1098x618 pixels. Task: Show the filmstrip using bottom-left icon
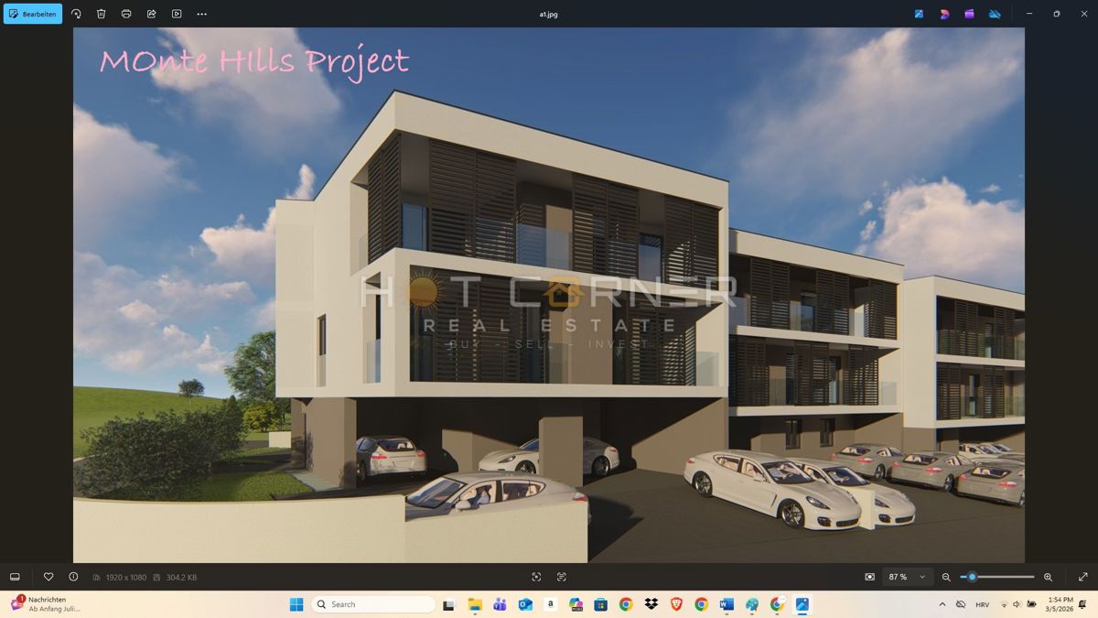click(15, 577)
